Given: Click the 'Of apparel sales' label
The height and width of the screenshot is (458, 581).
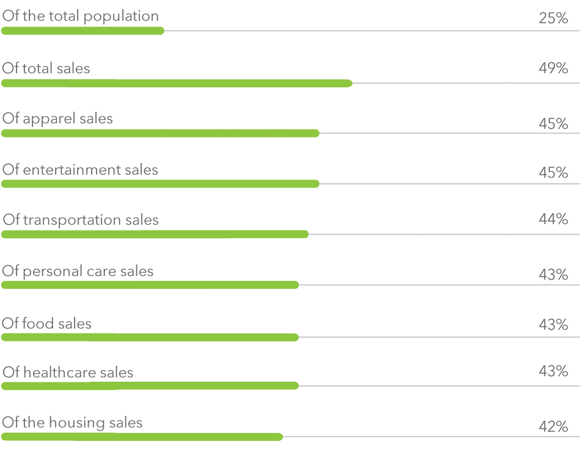Looking at the screenshot, I should coord(57,119).
